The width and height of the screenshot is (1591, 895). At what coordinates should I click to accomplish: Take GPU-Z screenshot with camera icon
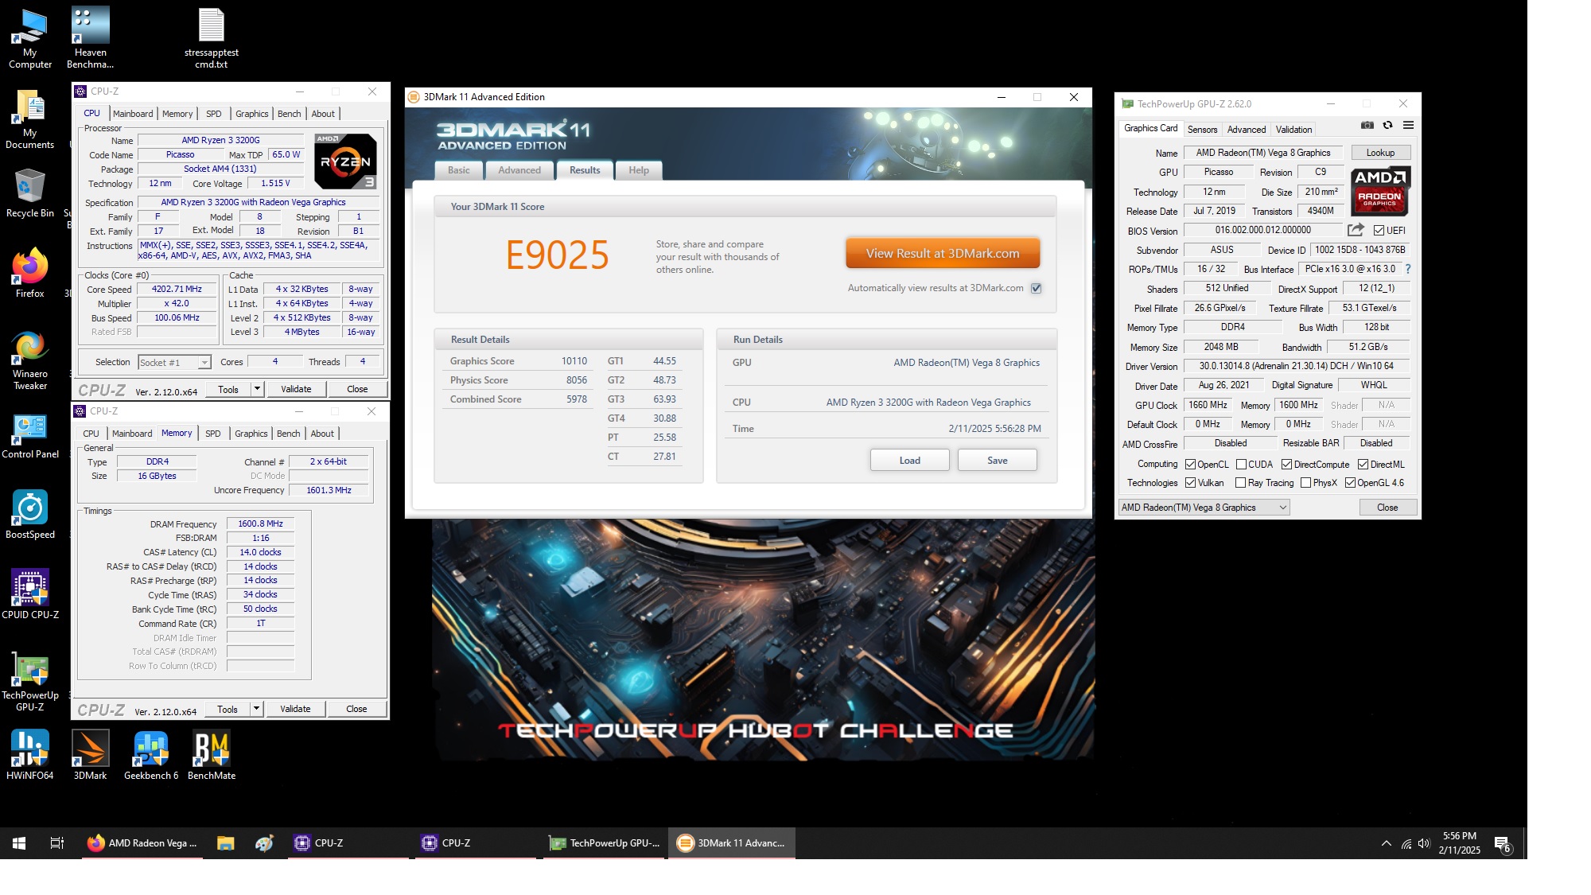[x=1367, y=126]
